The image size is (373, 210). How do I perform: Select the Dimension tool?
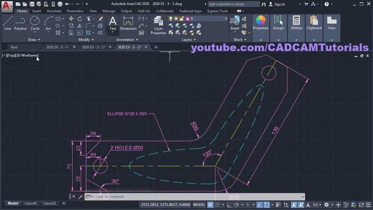128,23
